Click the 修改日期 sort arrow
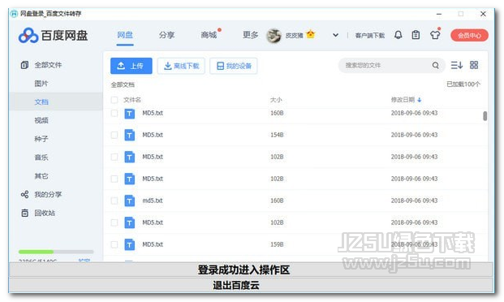Image resolution: width=504 pixels, height=302 pixels. [x=419, y=100]
